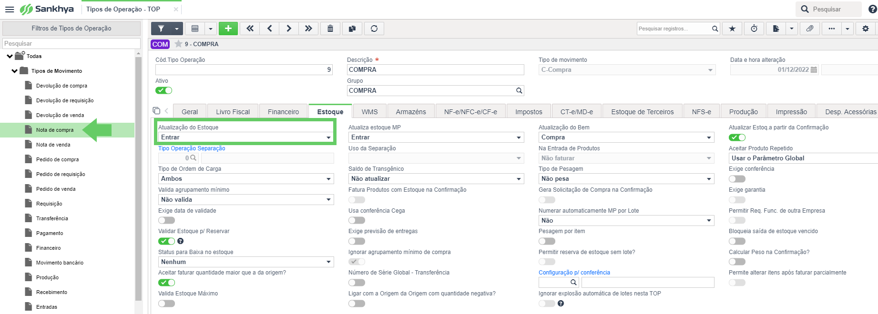The height and width of the screenshot is (314, 878).
Task: Toggle Atualizar Estoq. a partir da Confirmação
Action: [737, 137]
